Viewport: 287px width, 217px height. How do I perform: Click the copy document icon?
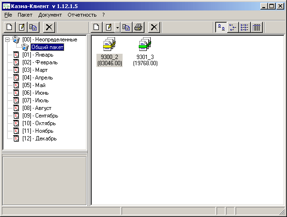(126, 27)
